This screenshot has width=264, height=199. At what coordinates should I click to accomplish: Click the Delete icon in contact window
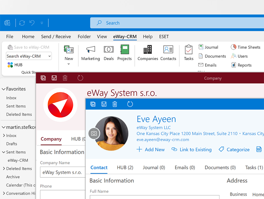(x=115, y=104)
